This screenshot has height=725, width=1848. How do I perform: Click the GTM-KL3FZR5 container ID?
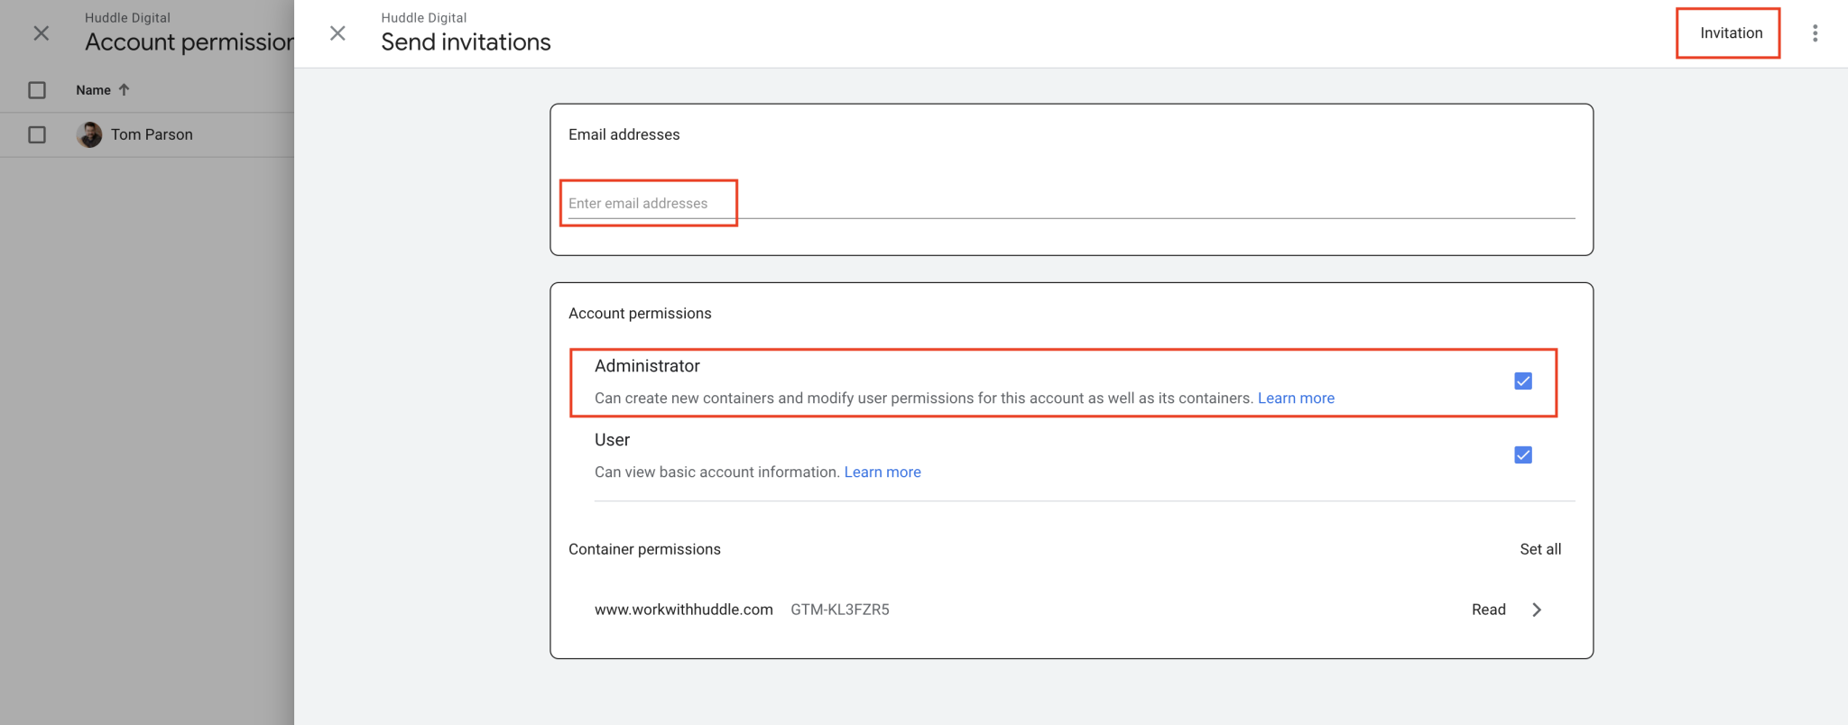point(839,610)
